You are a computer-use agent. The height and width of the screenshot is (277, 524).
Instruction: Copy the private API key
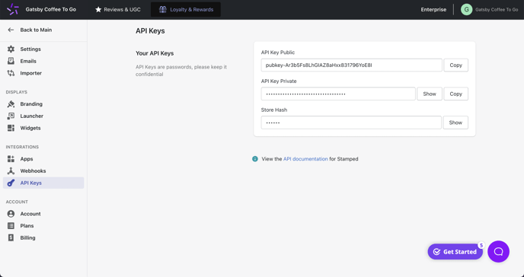pos(455,94)
